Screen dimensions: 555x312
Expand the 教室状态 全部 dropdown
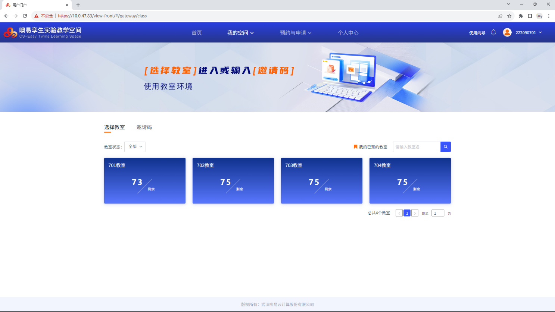(135, 147)
